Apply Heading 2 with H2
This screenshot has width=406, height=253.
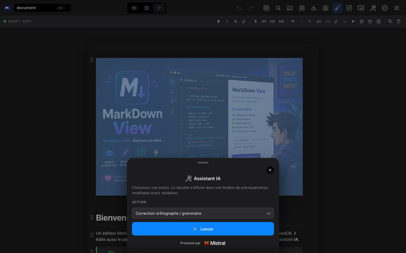(x=272, y=21)
